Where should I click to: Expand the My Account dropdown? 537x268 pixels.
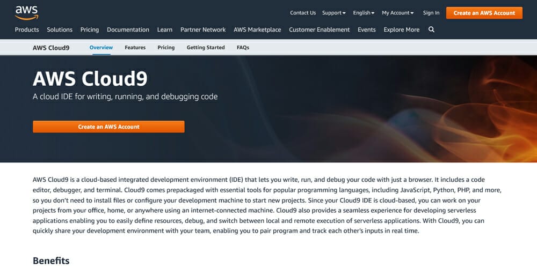pyautogui.click(x=397, y=13)
